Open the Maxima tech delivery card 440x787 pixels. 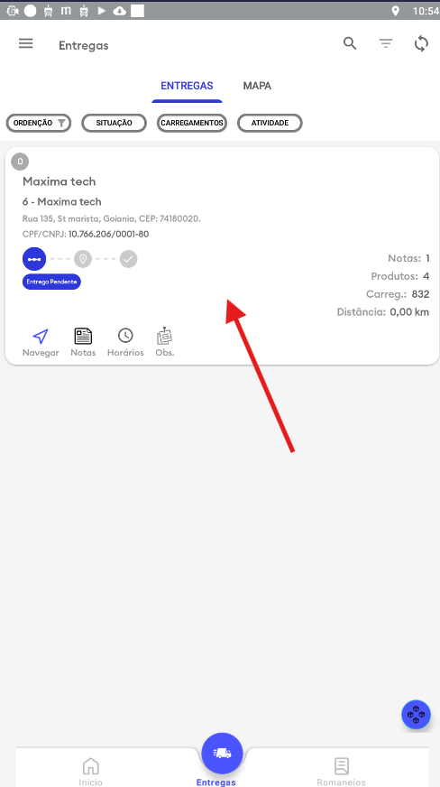222,256
